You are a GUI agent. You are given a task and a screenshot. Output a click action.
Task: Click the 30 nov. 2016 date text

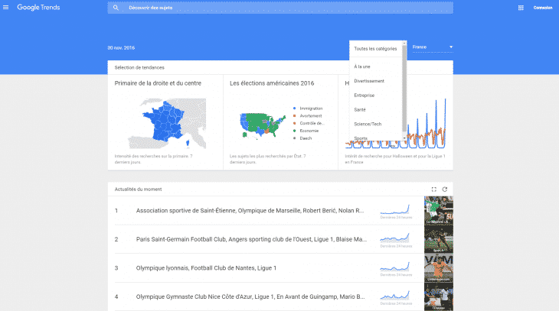(x=121, y=47)
